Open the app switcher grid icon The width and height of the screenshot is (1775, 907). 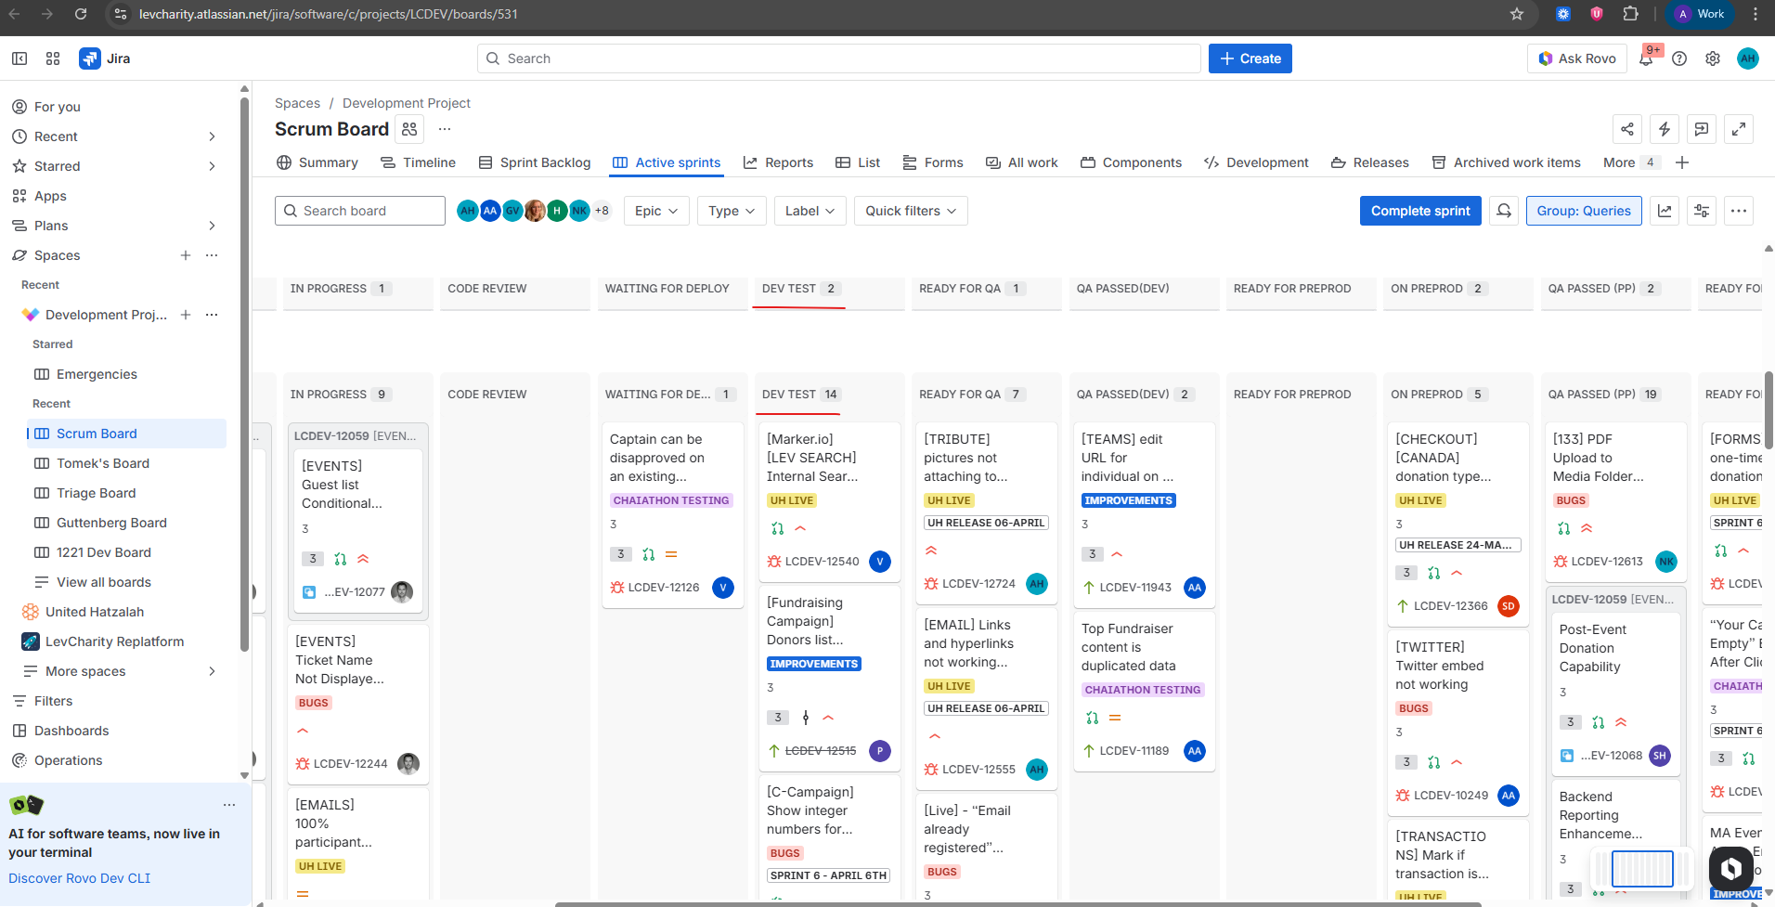click(53, 58)
